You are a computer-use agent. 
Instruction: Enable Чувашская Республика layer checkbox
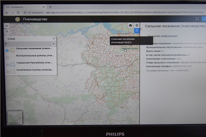pos(8,65)
